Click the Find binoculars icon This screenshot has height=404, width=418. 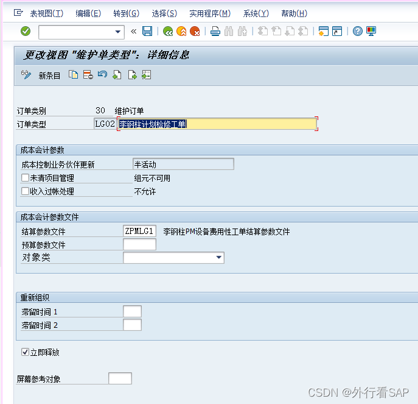point(229,31)
